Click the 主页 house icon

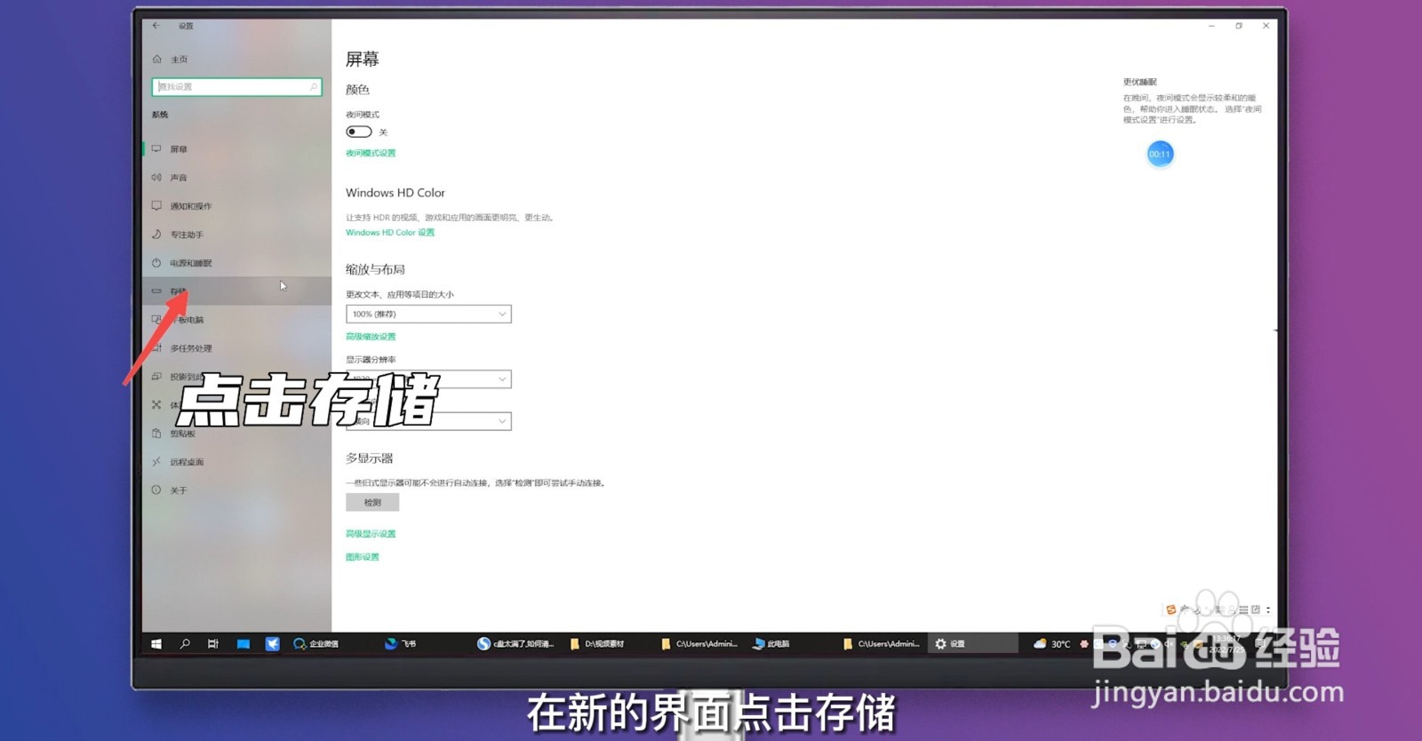(157, 60)
